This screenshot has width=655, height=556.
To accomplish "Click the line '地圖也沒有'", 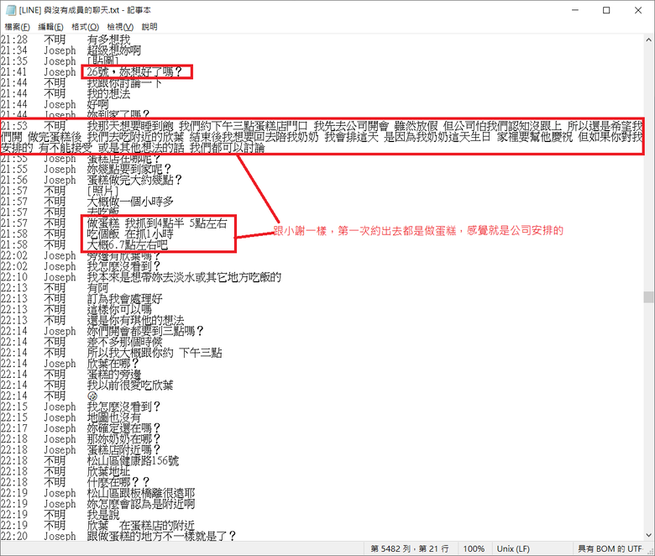I will coord(113,417).
